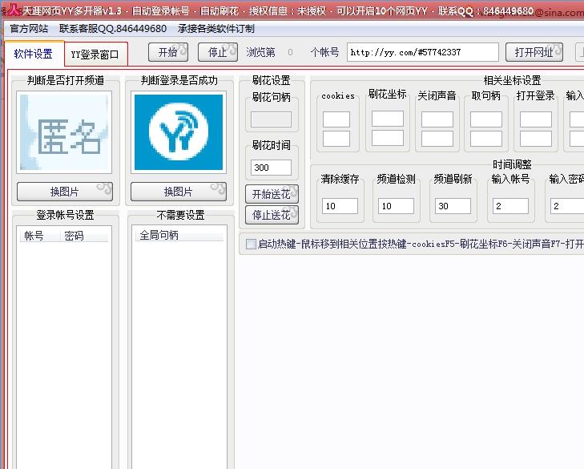Click 换图片 under the YY login image
The width and height of the screenshot is (584, 469).
coord(178,192)
